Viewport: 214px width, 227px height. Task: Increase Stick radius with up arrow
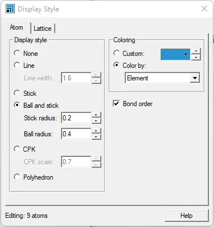[96, 115]
